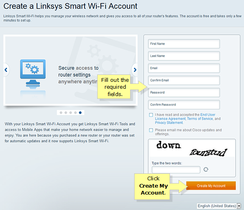This screenshot has height=210, width=244.
Task: Select the active fifth carousel dot
Action: (80, 113)
